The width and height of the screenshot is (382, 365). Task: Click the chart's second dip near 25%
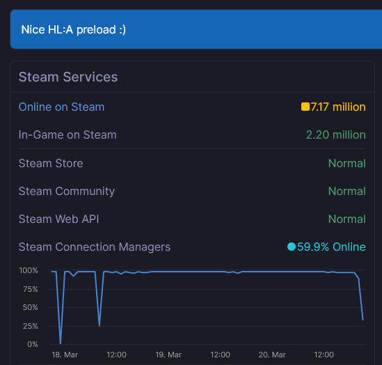tap(100, 325)
